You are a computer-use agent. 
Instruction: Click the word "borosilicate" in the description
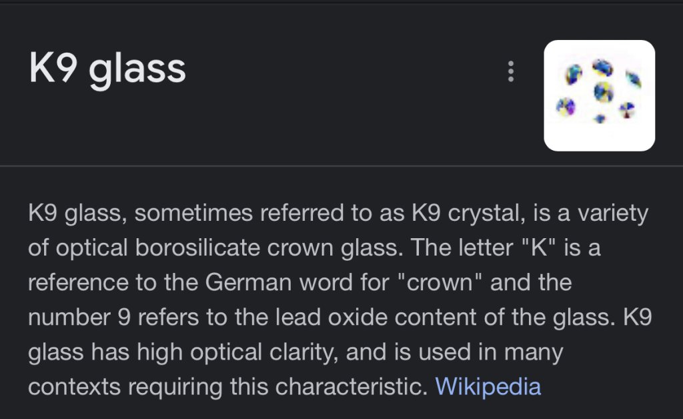point(180,248)
